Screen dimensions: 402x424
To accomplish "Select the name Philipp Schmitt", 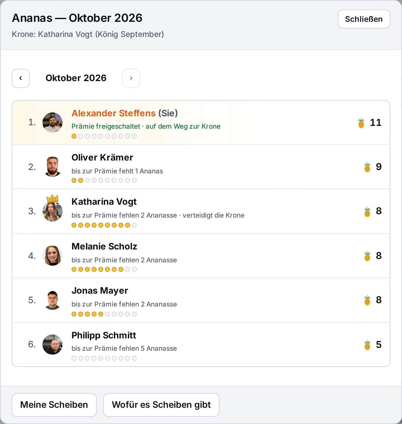I will tap(104, 335).
